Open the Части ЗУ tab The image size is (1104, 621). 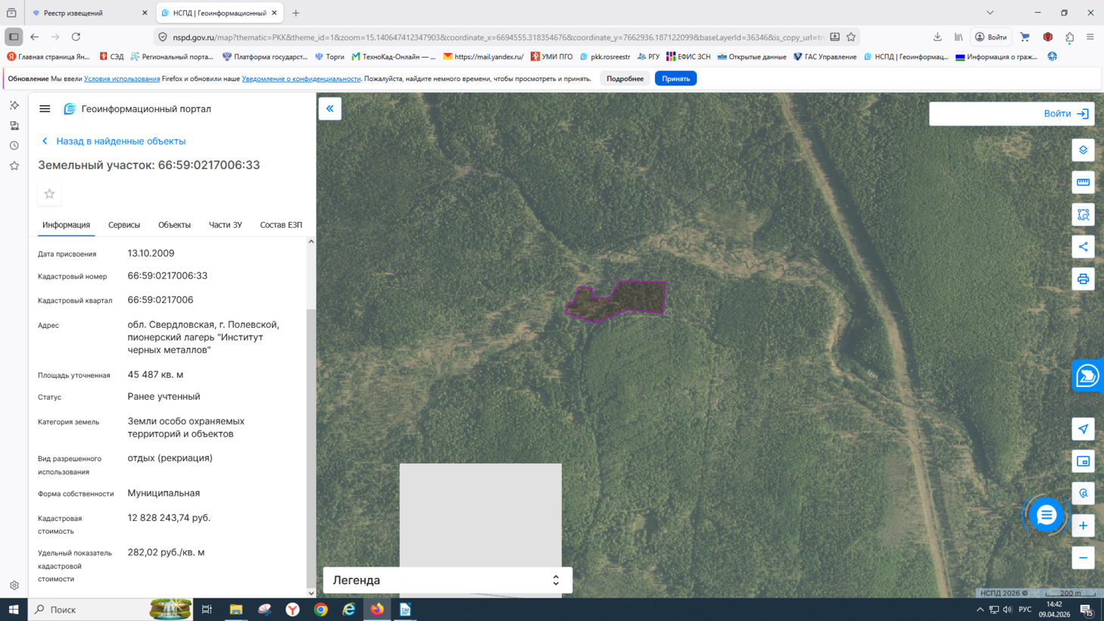click(x=225, y=225)
